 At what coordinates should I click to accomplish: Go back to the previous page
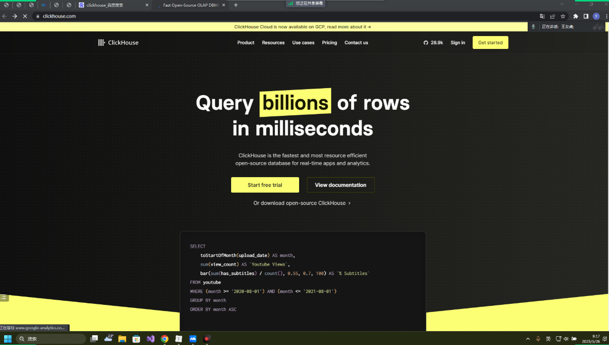pos(5,16)
